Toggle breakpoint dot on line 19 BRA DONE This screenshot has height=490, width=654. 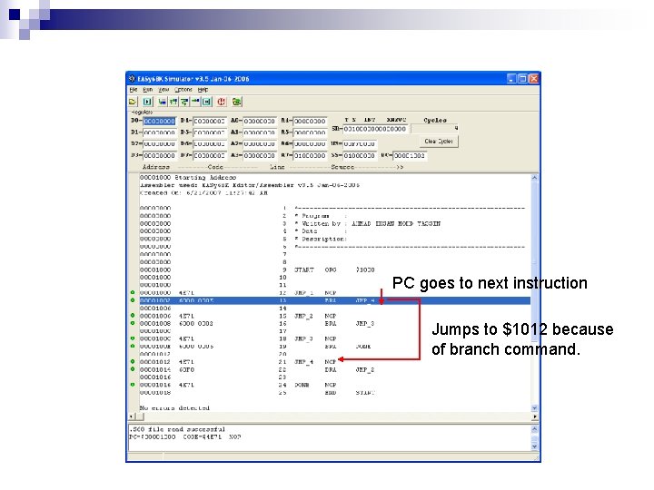(133, 346)
